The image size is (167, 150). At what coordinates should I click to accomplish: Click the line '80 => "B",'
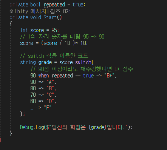43,88
